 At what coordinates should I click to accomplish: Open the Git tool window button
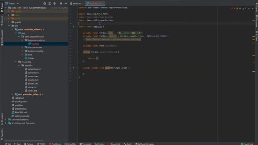pos(8,144)
